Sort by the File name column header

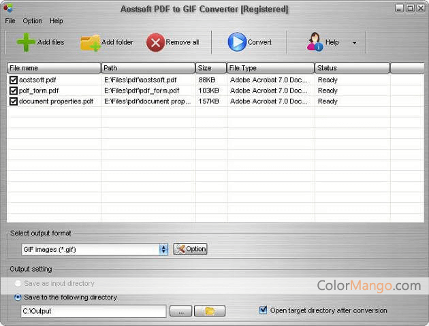(x=54, y=68)
